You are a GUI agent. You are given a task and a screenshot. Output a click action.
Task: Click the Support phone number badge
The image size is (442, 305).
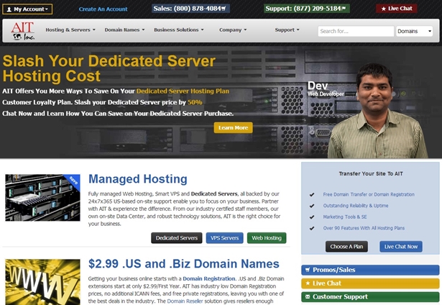(x=306, y=9)
